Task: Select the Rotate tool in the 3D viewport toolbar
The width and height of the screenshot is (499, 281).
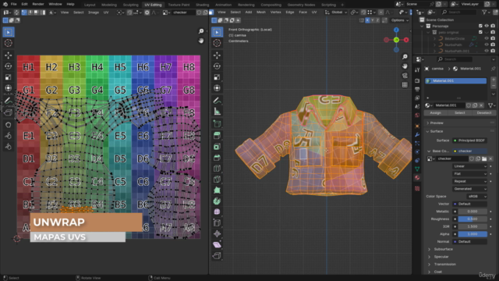Action: point(217,66)
